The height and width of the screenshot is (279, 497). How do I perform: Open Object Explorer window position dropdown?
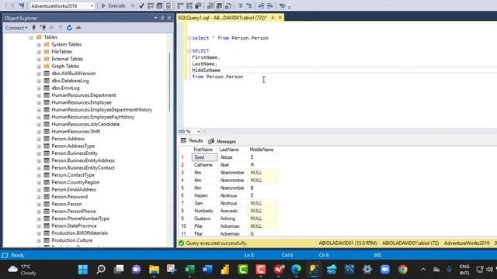click(x=155, y=18)
